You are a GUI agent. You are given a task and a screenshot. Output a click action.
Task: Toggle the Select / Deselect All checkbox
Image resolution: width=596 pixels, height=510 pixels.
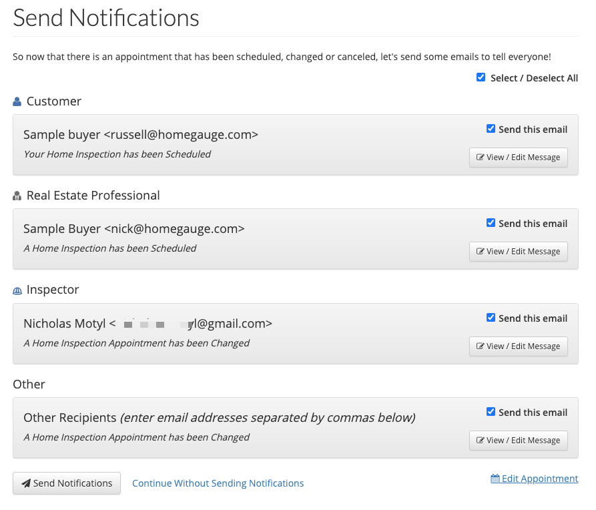tap(481, 77)
